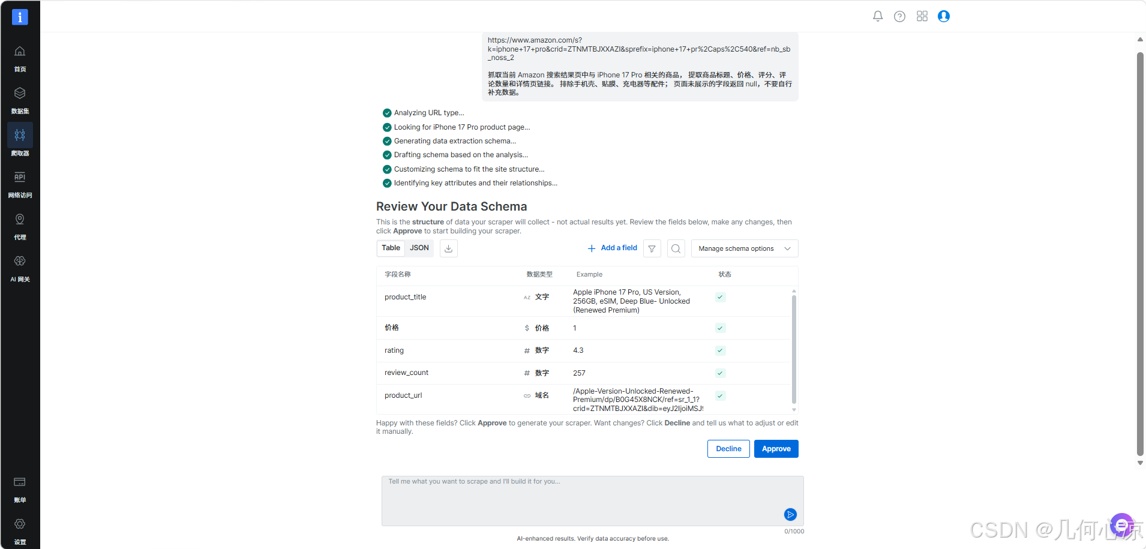Image resolution: width=1146 pixels, height=549 pixels.
Task: Open the user profile avatar
Action: click(x=944, y=16)
